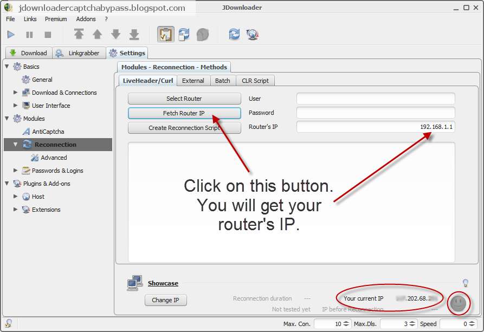Click Create Reconnection Script button
The width and height of the screenshot is (484, 332).
[184, 128]
